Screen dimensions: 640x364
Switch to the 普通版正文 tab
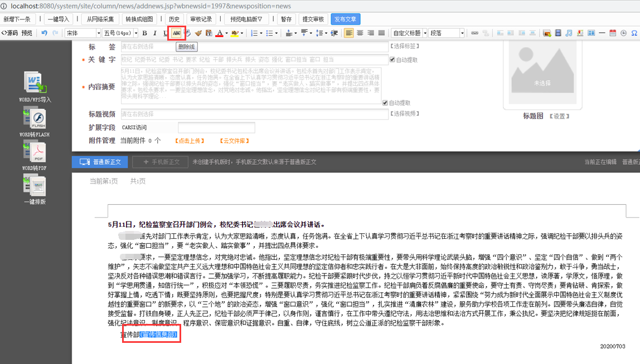[100, 162]
